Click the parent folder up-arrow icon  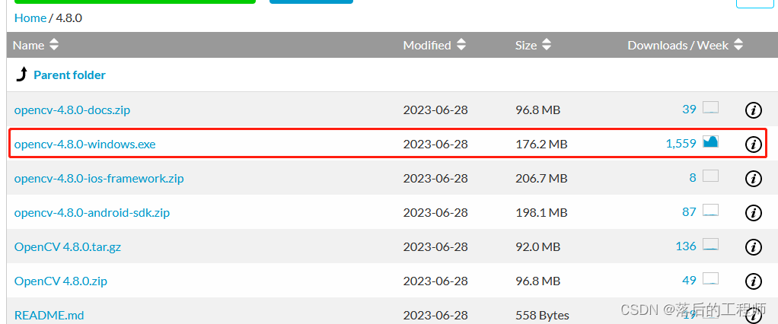click(x=22, y=75)
